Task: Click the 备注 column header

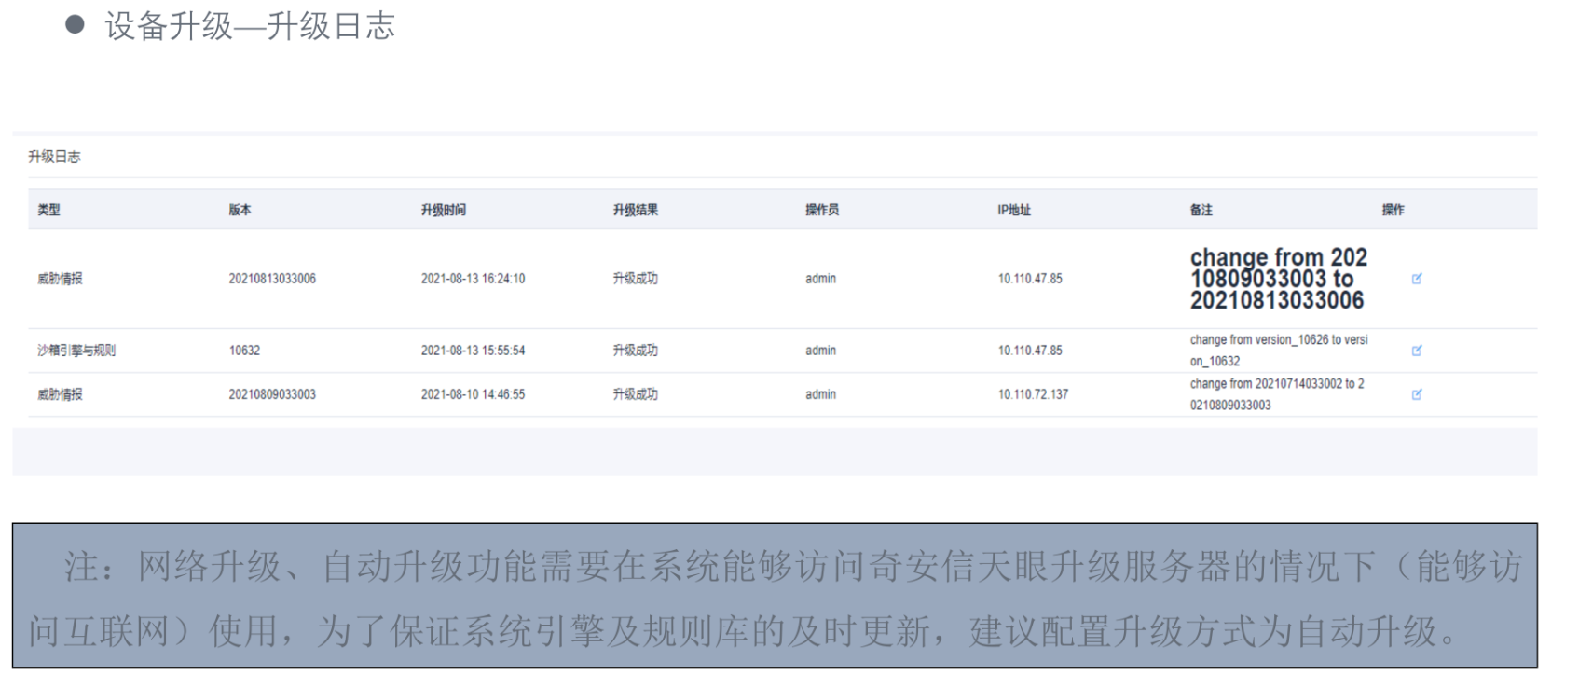Action: tap(1201, 210)
